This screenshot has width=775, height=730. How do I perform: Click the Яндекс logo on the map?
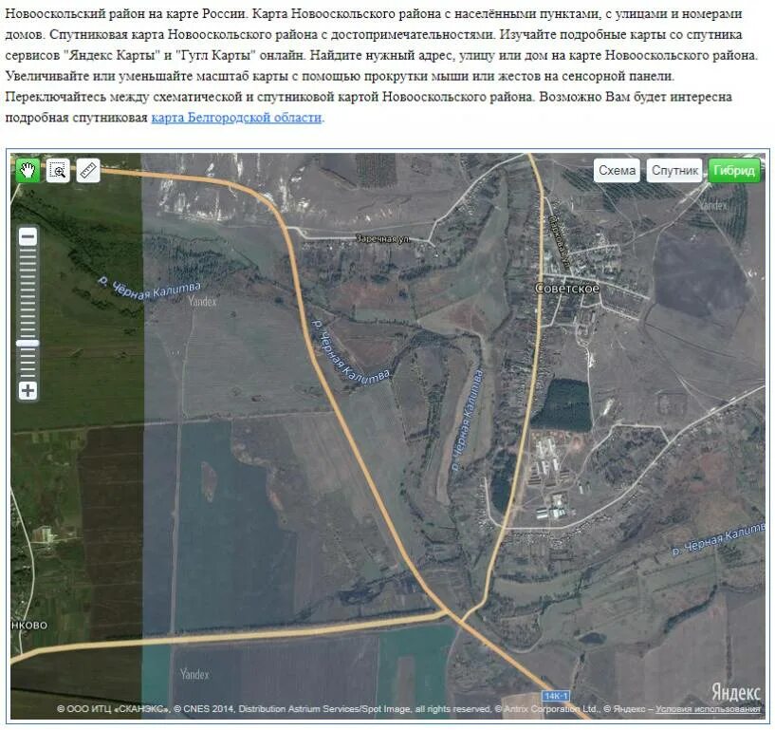(735, 692)
